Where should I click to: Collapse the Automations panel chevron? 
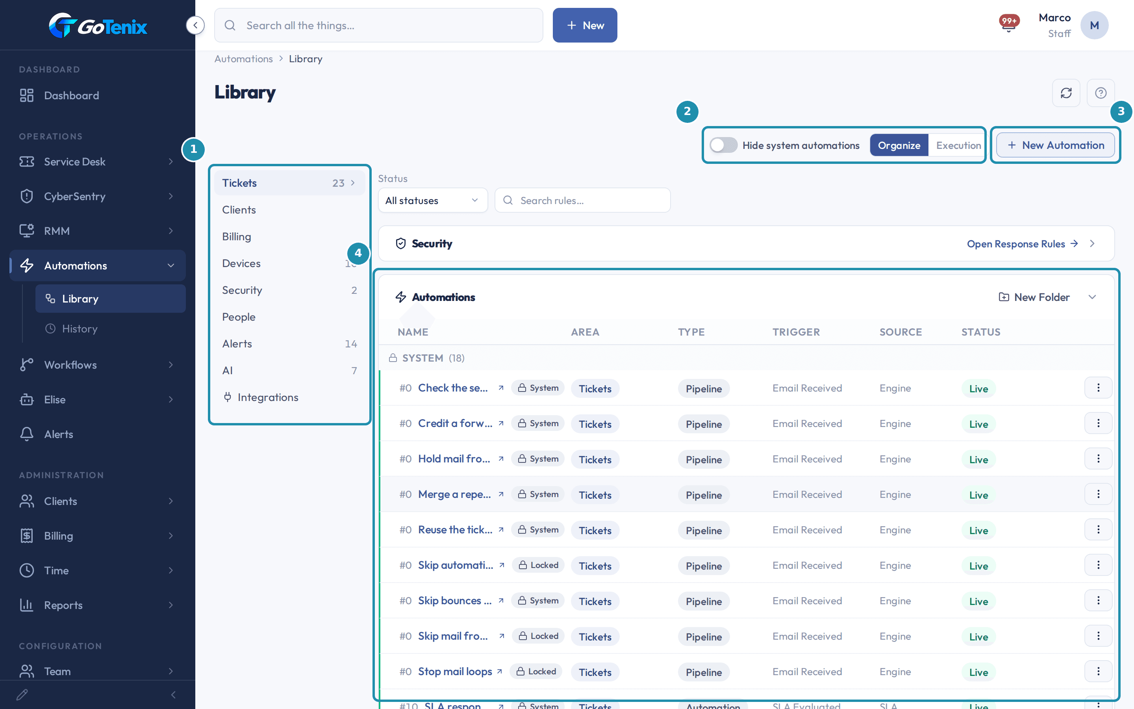point(1092,297)
